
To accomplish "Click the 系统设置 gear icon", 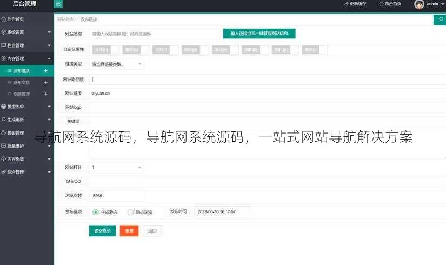I will [x=3, y=32].
